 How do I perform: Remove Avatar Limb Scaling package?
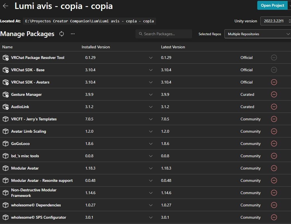point(274,131)
